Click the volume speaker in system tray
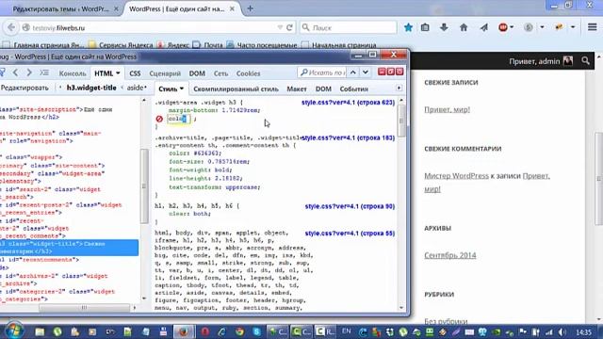Screen dimensions: 603x339 562,331
